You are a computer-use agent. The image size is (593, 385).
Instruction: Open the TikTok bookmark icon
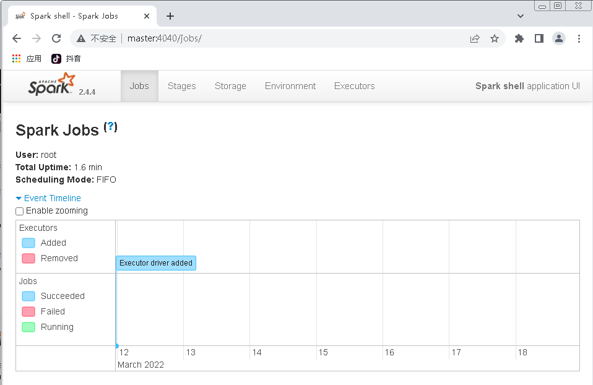pyautogui.click(x=56, y=59)
